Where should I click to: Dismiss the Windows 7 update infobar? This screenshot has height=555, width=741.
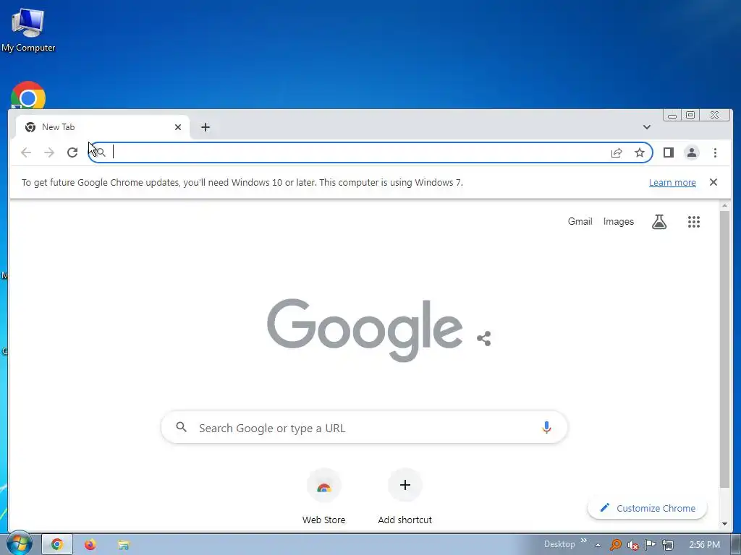click(713, 182)
